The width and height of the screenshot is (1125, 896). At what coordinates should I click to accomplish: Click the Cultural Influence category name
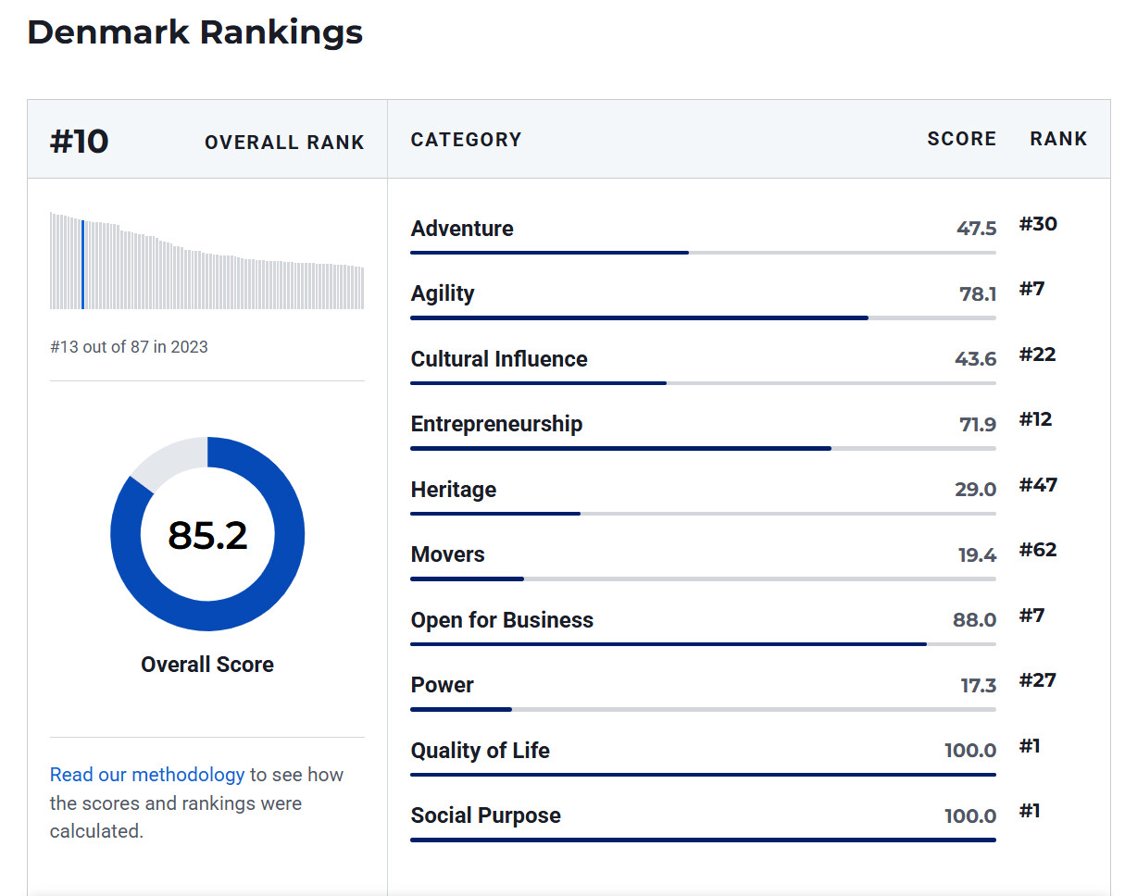(x=499, y=359)
